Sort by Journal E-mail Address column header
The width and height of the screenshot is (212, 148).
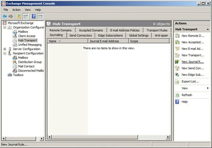pos(108,41)
